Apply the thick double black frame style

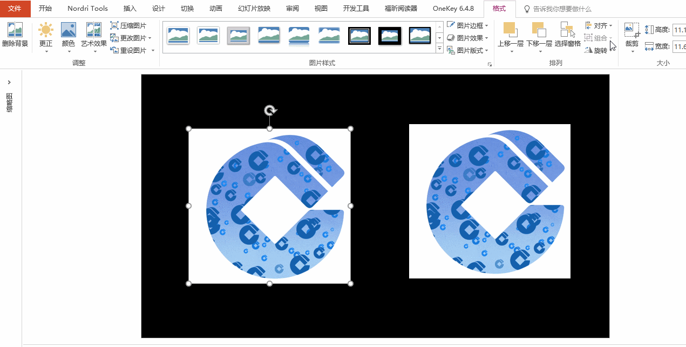[x=359, y=36]
